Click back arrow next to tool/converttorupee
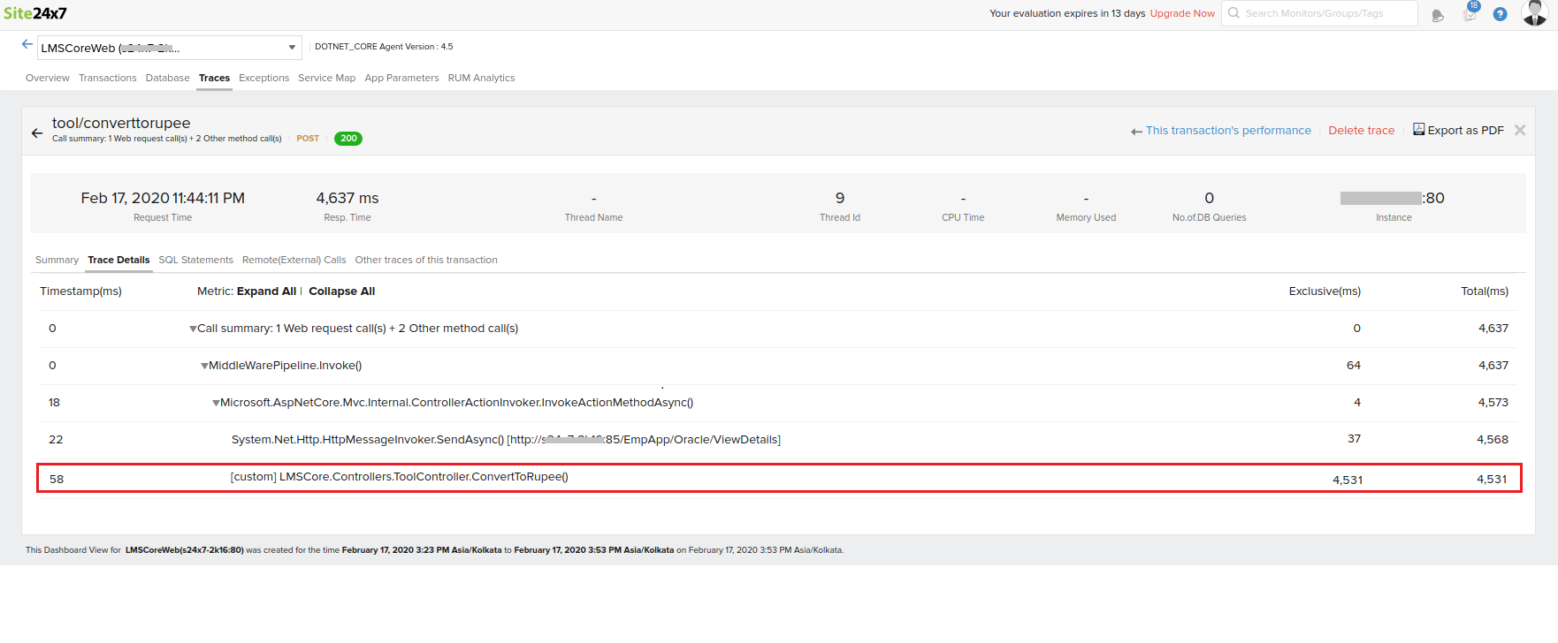The height and width of the screenshot is (643, 1558). [x=37, y=133]
